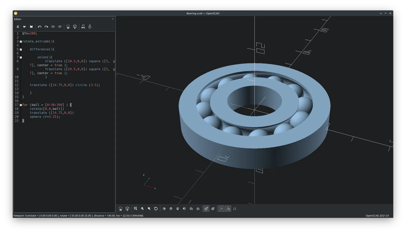Toggle Show Scale Markers

228,209
